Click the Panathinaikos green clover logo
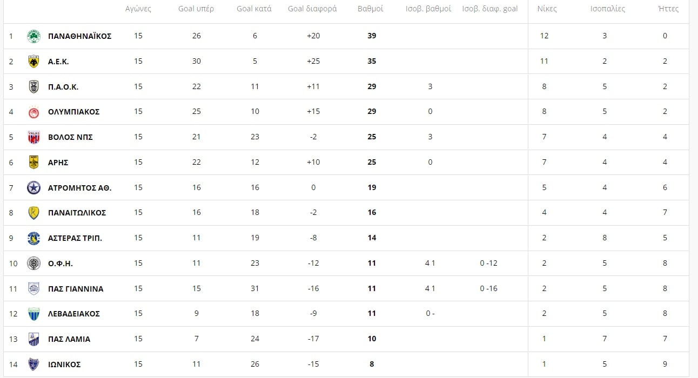Image resolution: width=698 pixels, height=378 pixels. pos(33,36)
